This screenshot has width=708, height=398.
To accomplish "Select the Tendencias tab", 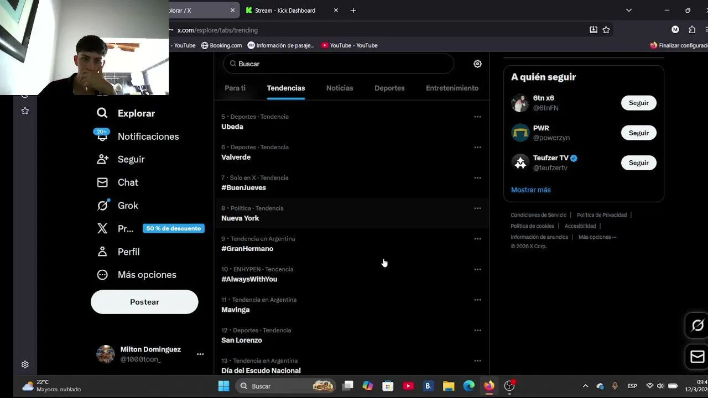I will (286, 88).
